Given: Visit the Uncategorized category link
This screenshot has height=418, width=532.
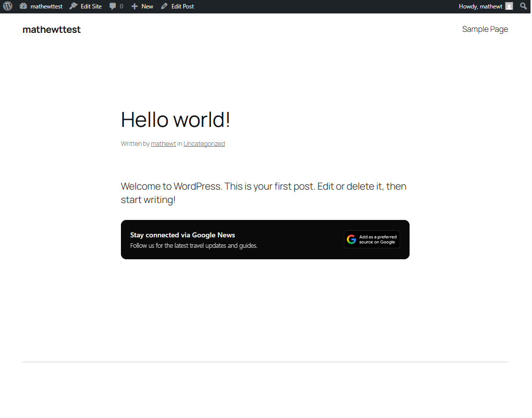Looking at the screenshot, I should click(x=204, y=144).
